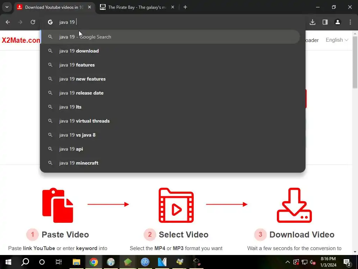The height and width of the screenshot is (269, 358).
Task: Open Chrome three-dot menu
Action: pyautogui.click(x=350, y=22)
